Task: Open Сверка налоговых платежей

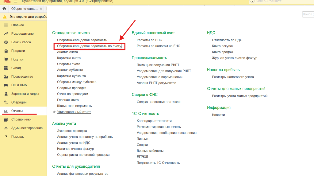Action: click(159, 102)
